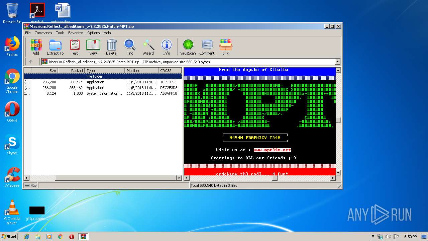Expand the archive path dropdown
The height and width of the screenshot is (241, 428).
[337, 62]
